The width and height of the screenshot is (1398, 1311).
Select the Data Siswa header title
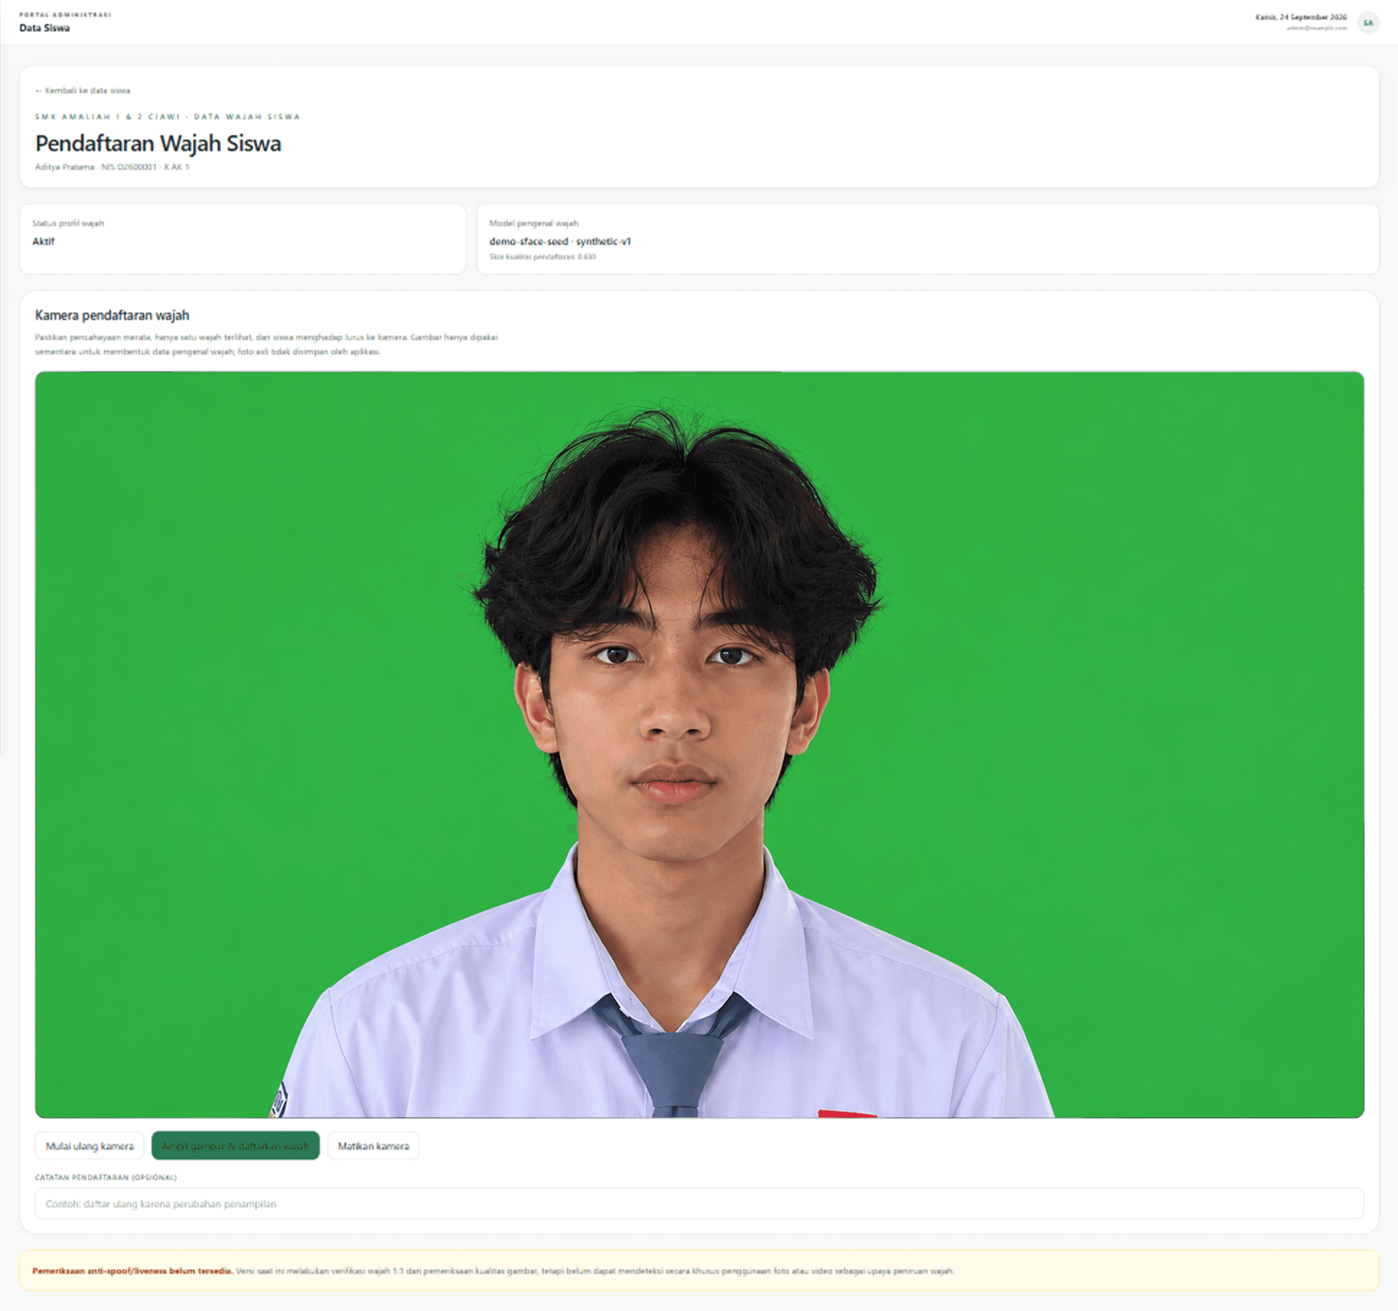coord(44,28)
